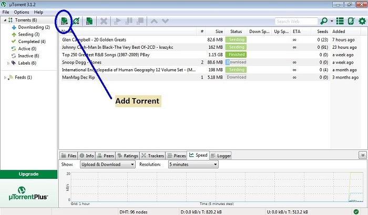Collapse the Torrents tree node
The height and width of the screenshot is (215, 368).
coord(5,20)
